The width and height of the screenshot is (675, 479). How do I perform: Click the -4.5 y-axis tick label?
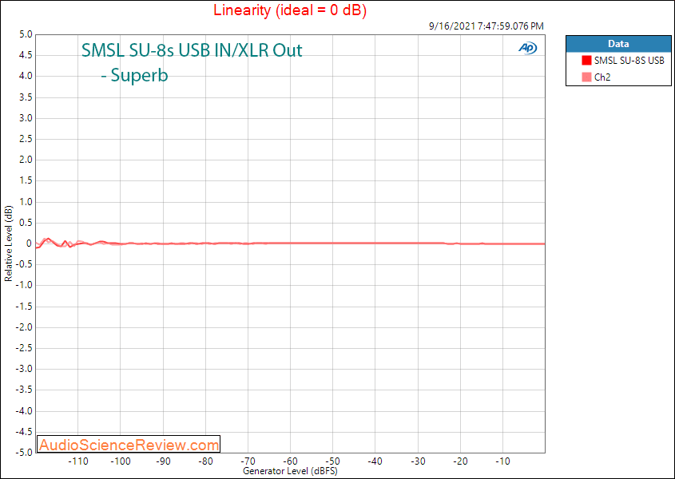click(24, 432)
